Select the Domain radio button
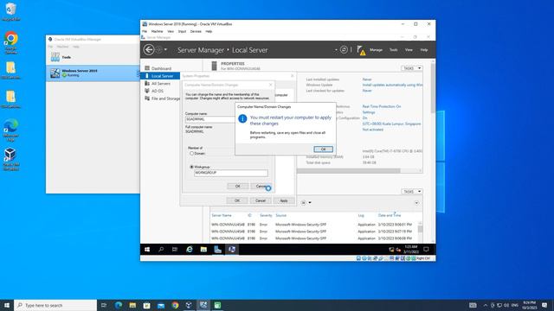Screen dimensions: 554x311 pyautogui.click(x=192, y=154)
